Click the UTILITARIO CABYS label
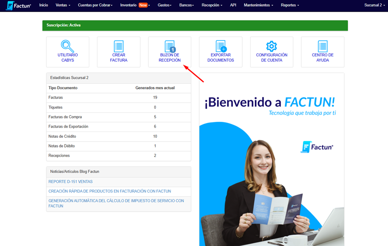388x246 pixels. click(x=67, y=57)
